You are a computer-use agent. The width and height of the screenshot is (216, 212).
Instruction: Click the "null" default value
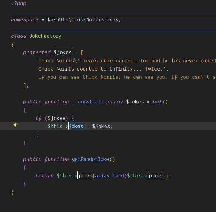pyautogui.click(x=159, y=102)
